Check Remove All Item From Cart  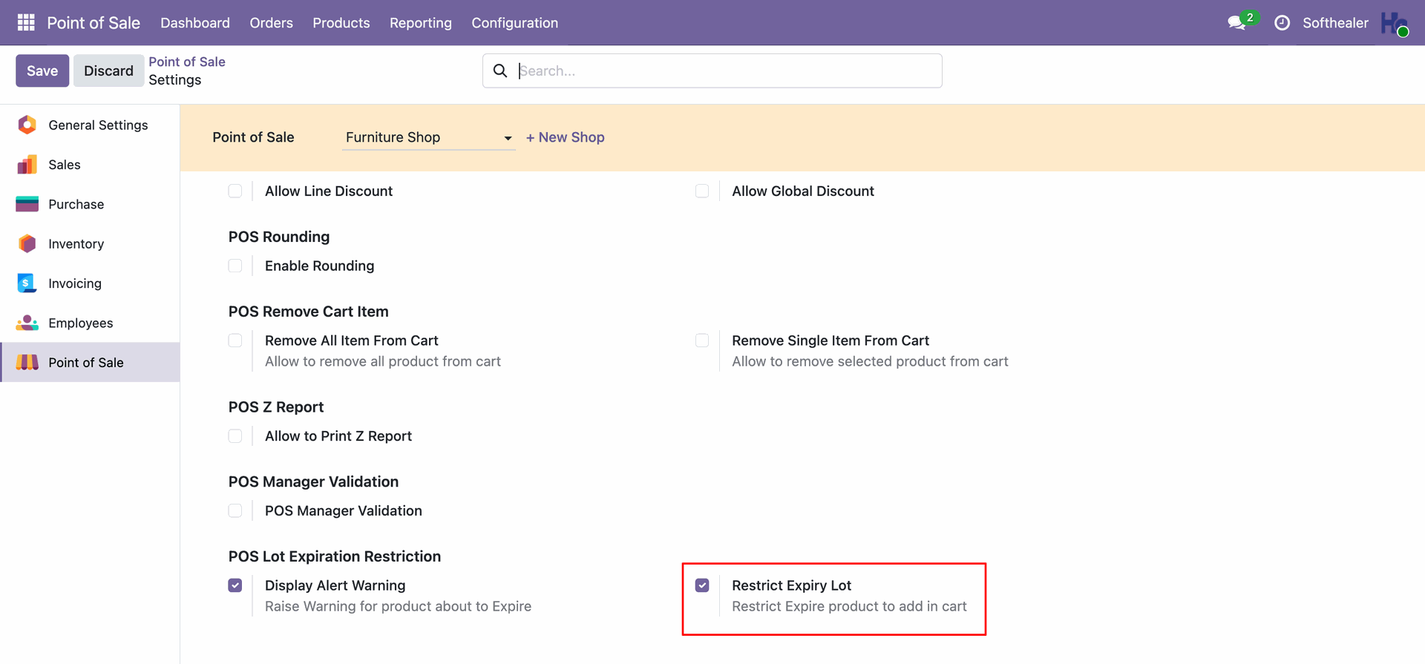(235, 341)
